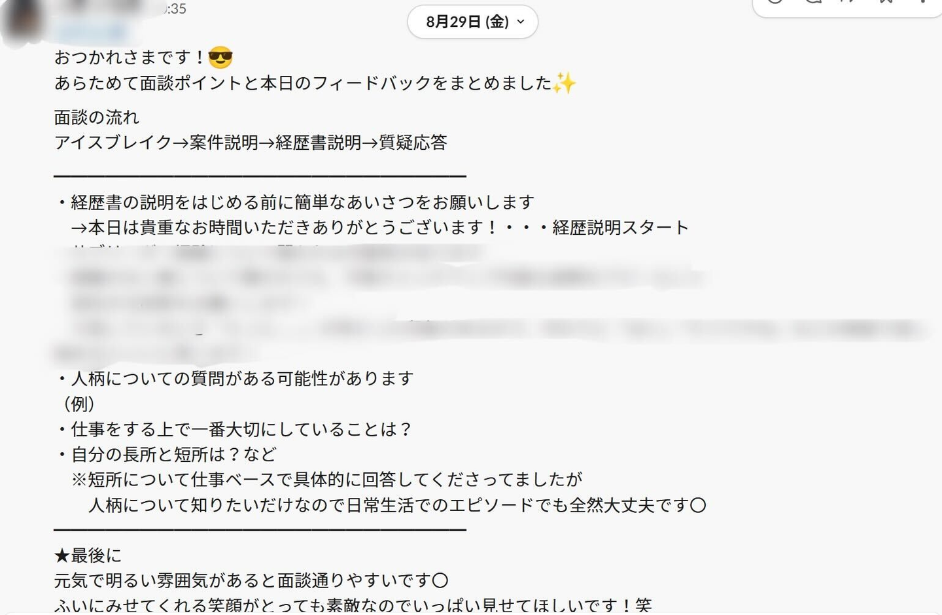Click the ★最後に heading
The height and width of the screenshot is (615, 942).
point(88,556)
